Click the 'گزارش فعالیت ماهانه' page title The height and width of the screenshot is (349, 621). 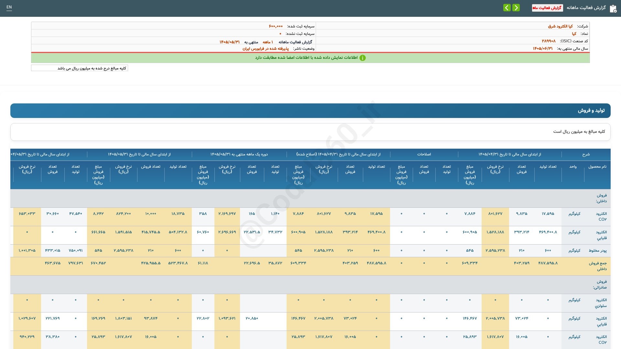coord(586,7)
